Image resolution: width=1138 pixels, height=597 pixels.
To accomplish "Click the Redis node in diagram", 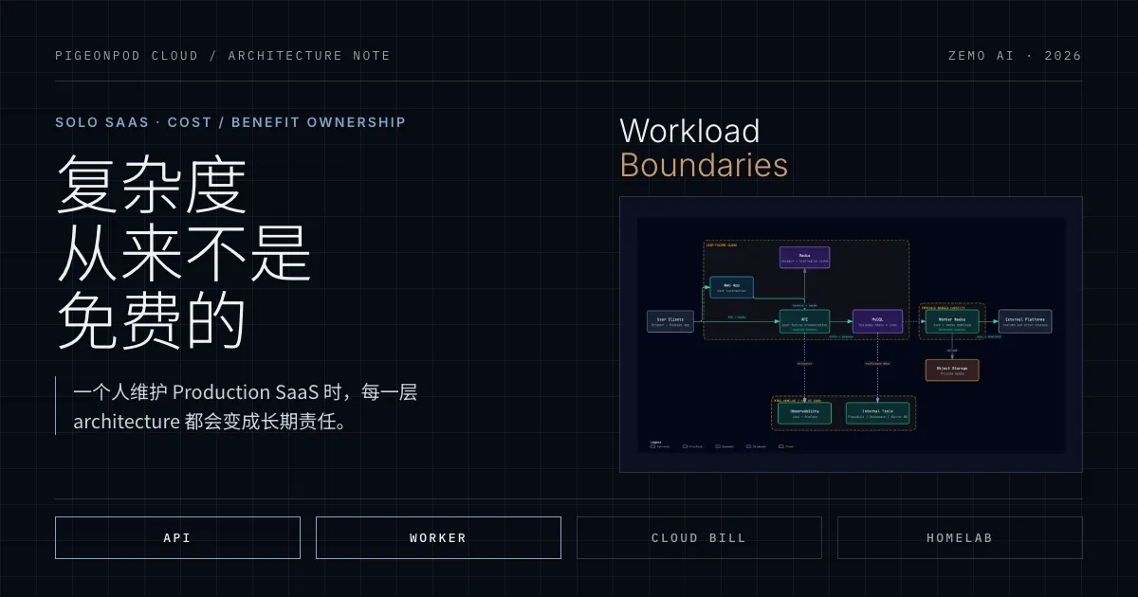I will (804, 257).
